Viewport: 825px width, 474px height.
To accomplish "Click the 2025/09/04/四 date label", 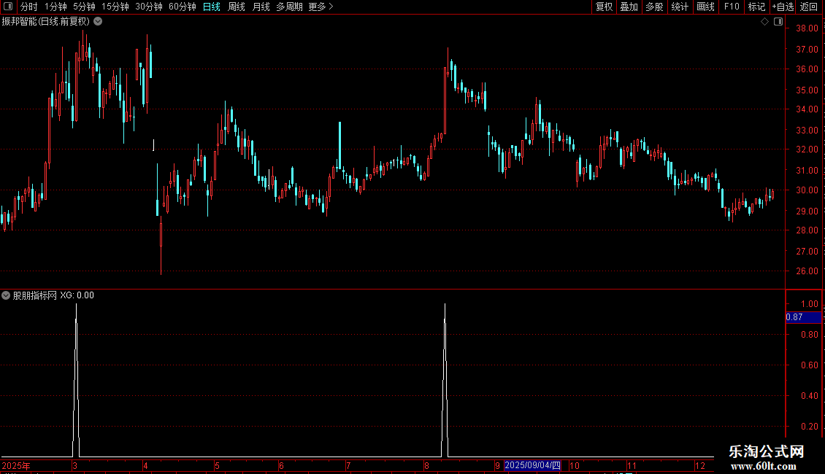I will pyautogui.click(x=532, y=465).
